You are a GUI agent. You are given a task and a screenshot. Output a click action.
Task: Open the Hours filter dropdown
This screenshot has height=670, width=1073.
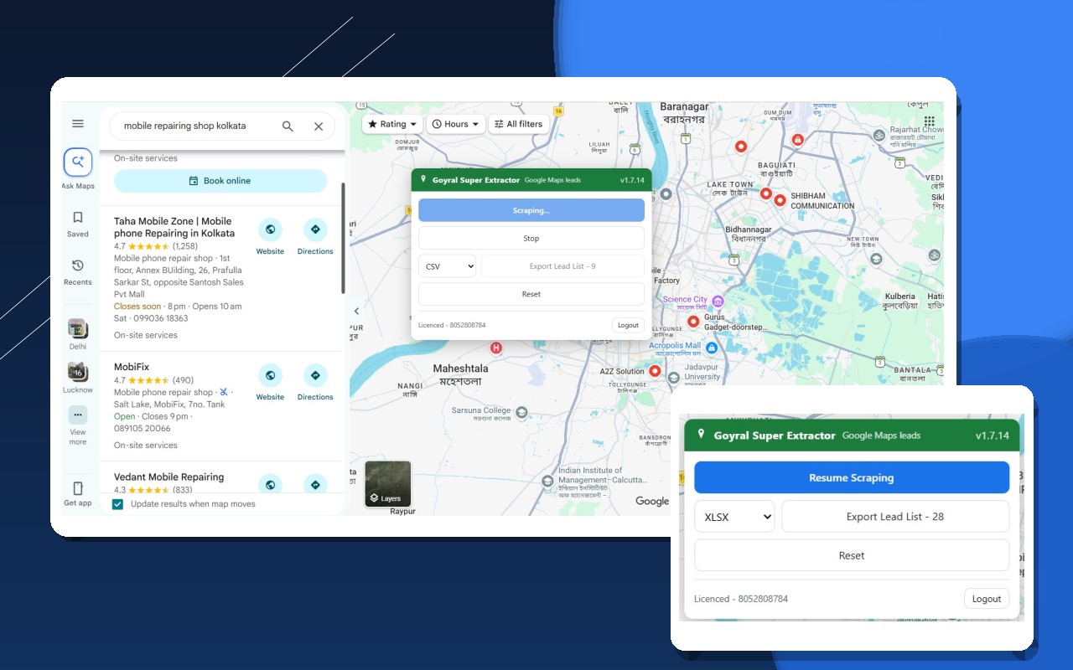[456, 124]
